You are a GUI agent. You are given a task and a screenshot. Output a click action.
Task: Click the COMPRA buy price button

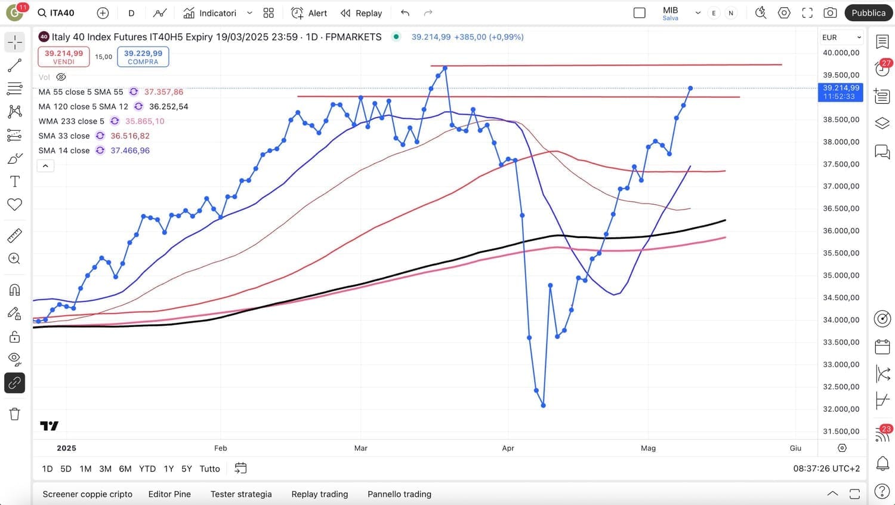coord(143,57)
